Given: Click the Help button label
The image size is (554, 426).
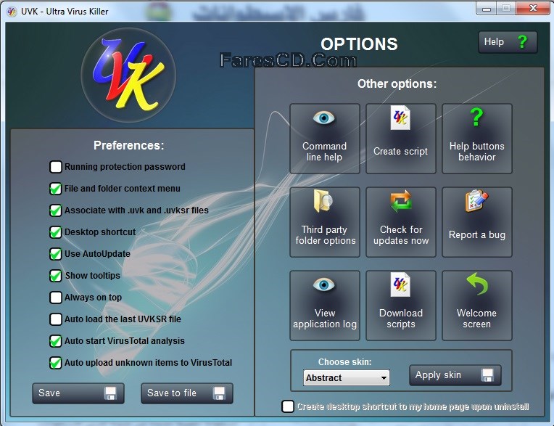Looking at the screenshot, I should point(494,41).
